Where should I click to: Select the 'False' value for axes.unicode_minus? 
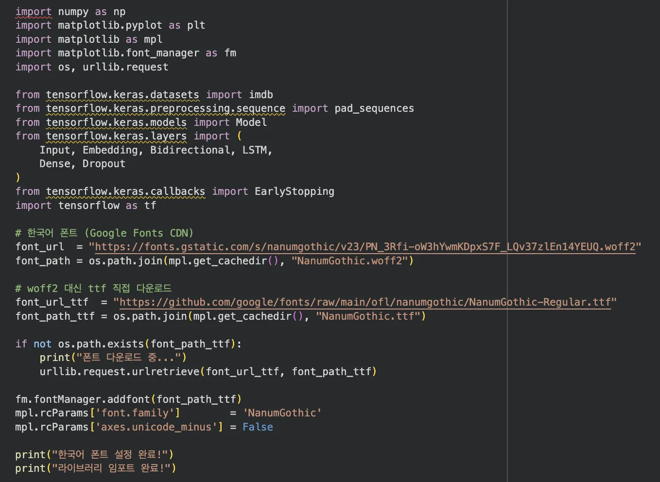pos(258,427)
